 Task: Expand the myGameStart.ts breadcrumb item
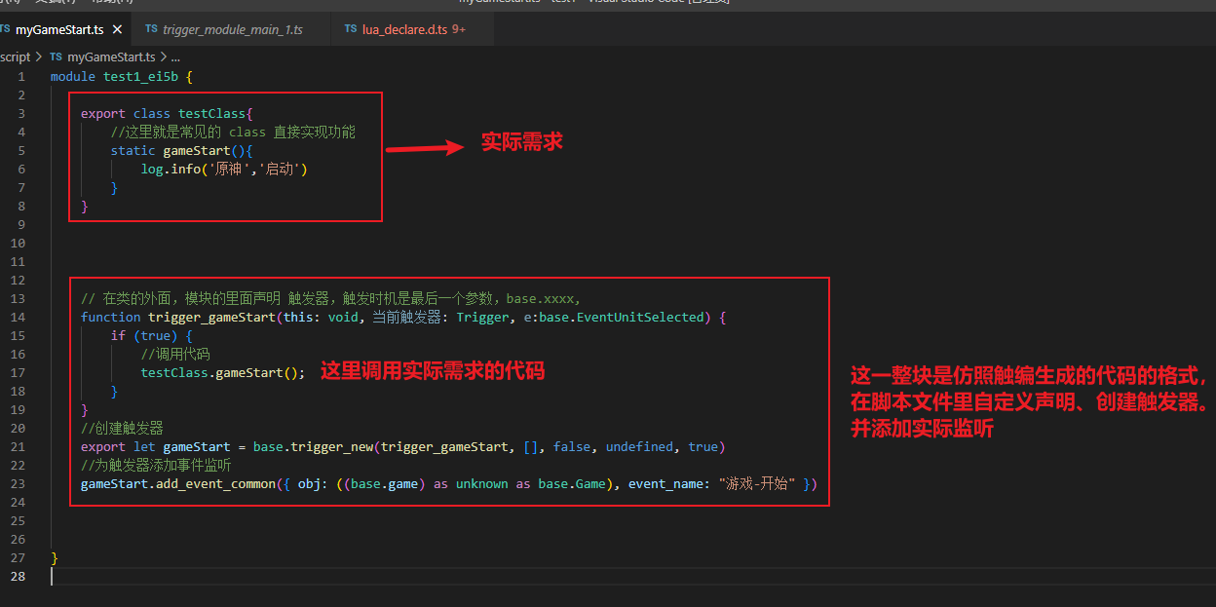tap(111, 57)
